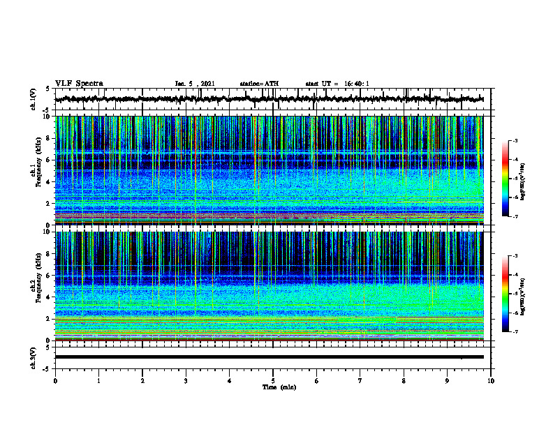Click the time axis tick label "10"
553x427 pixels.
click(491, 381)
